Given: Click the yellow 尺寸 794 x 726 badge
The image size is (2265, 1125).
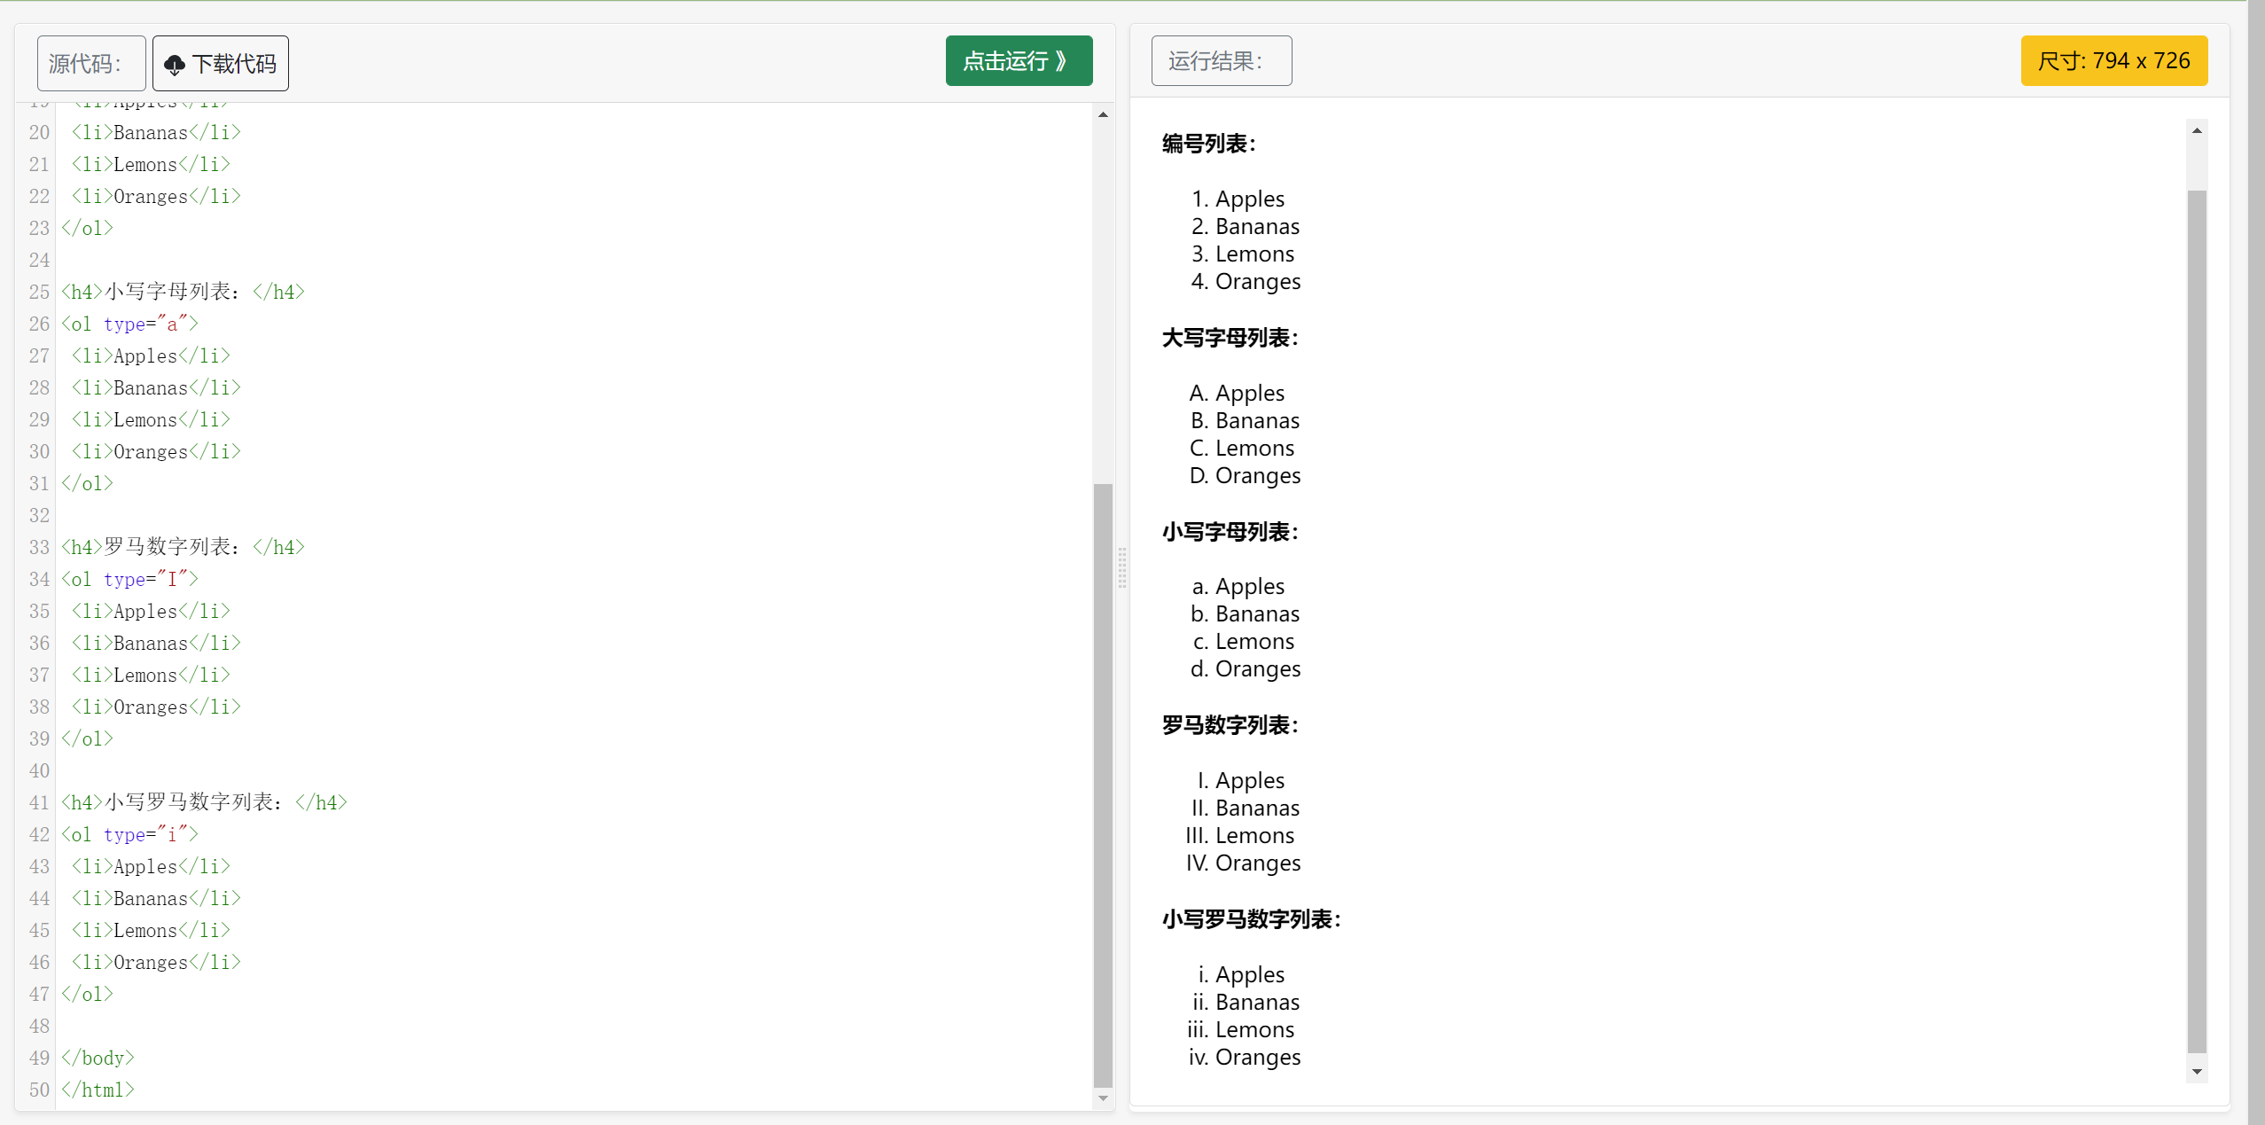Looking at the screenshot, I should [2113, 61].
